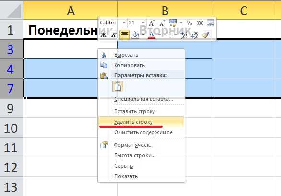Decrease font size with small A
Viewport: 281px width, 196px height.
click(x=162, y=23)
